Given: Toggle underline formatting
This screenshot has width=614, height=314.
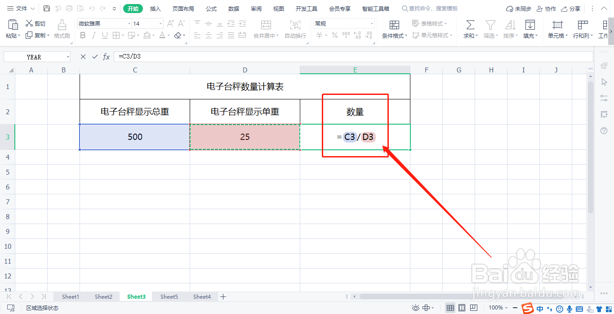Looking at the screenshot, I should (x=104, y=36).
